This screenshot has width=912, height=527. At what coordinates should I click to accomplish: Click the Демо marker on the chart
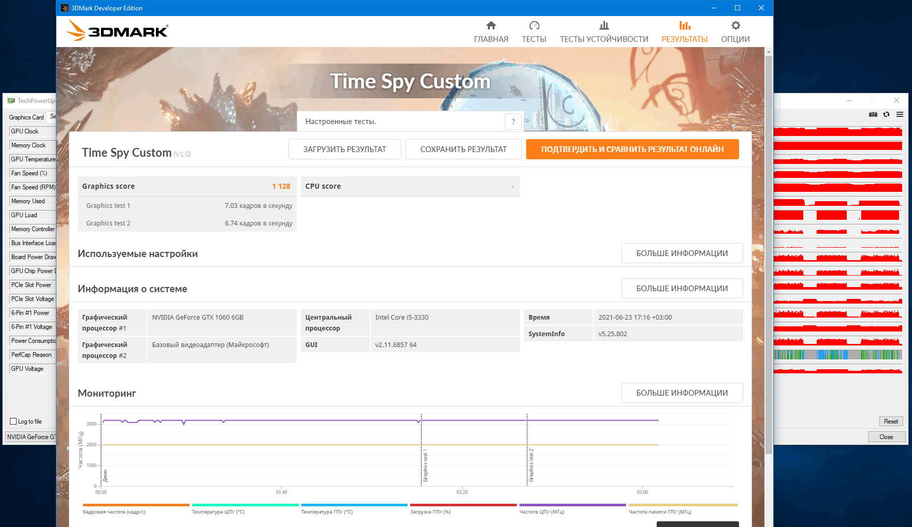(105, 476)
